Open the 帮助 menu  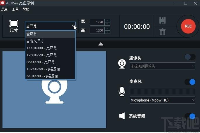click(x=26, y=9)
